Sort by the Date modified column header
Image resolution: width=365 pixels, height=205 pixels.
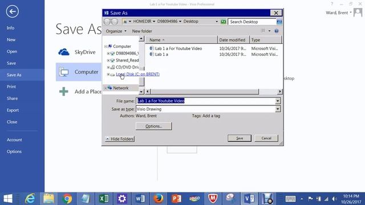[x=233, y=40]
